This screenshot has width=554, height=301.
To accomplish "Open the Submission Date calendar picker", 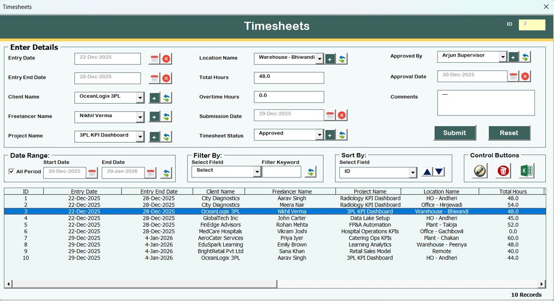I will pos(330,115).
